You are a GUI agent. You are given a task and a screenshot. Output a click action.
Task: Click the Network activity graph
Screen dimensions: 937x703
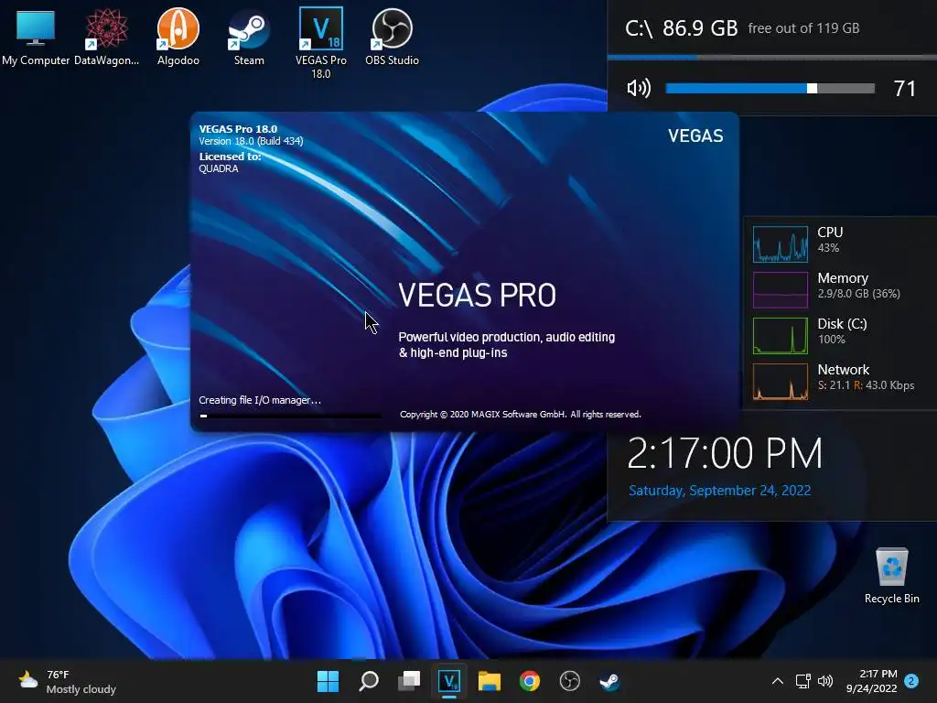(x=781, y=382)
